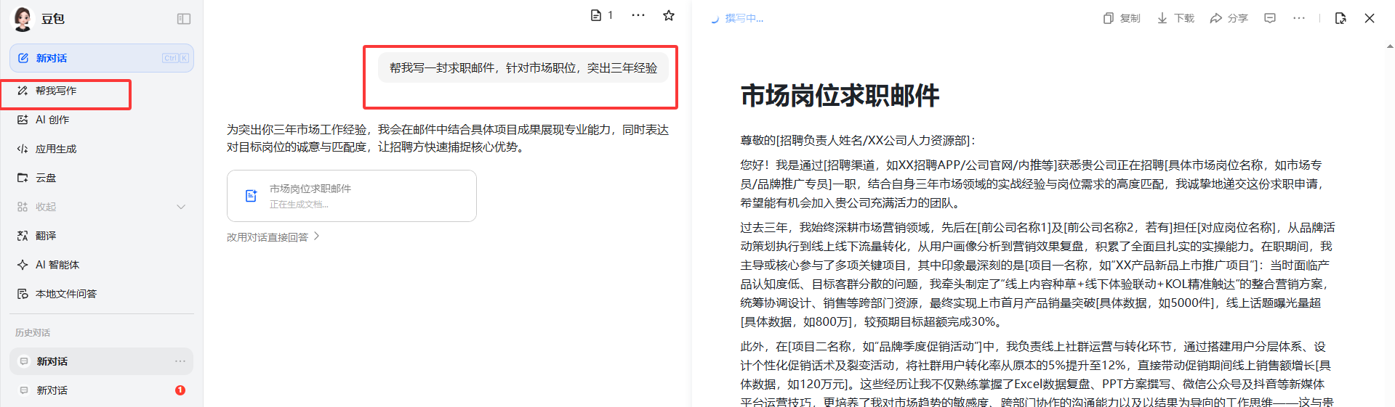Favorite the conversation with the star icon
1395x407 pixels.
[x=669, y=15]
